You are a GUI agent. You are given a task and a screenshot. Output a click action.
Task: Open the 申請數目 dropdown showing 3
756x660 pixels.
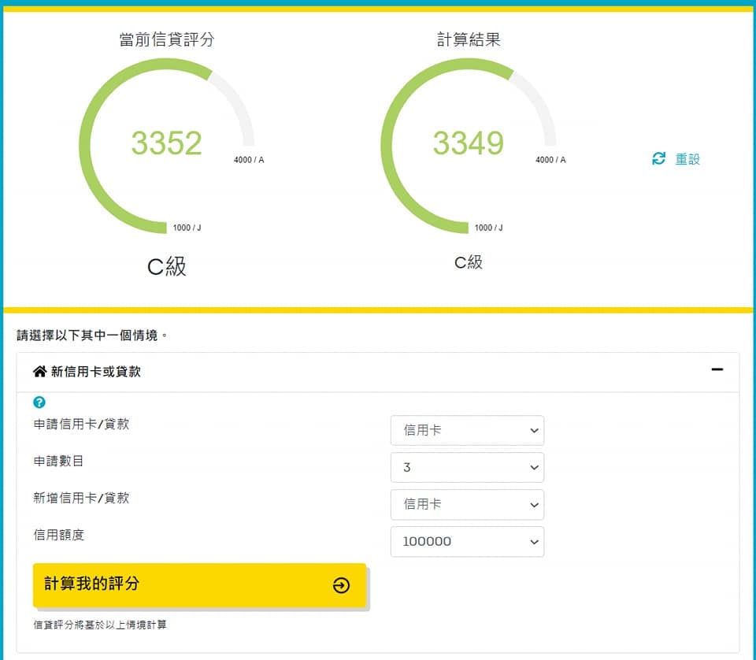pos(467,467)
